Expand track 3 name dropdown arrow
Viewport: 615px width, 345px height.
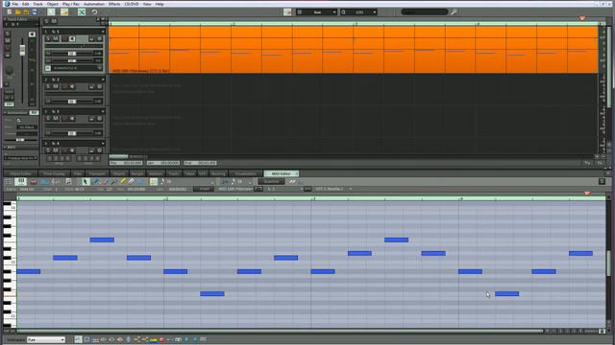(x=103, y=111)
